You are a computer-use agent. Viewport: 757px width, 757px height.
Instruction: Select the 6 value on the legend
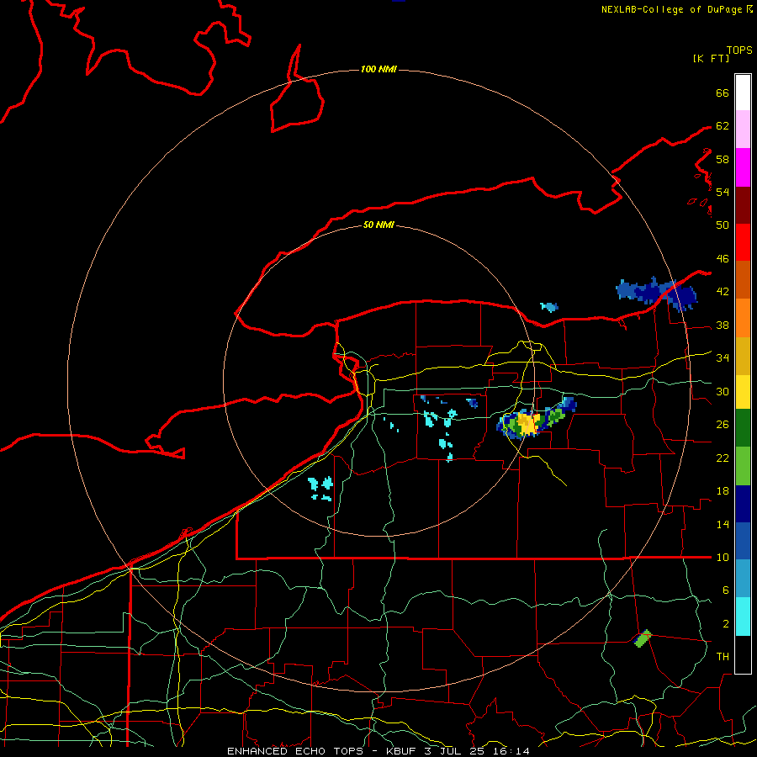click(726, 590)
